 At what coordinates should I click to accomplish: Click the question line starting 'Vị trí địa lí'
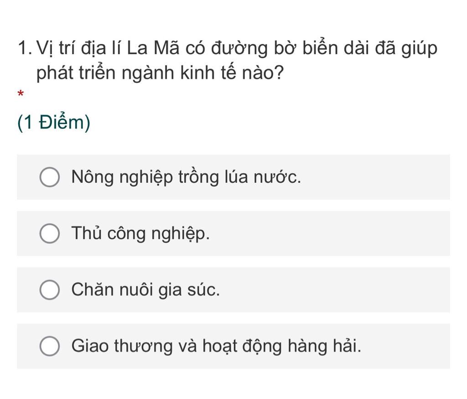(237, 49)
